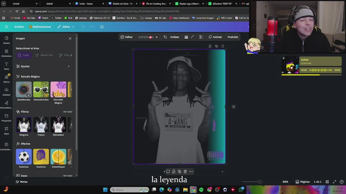
Task: Open the Redimensionar menu
Action: (40, 27)
